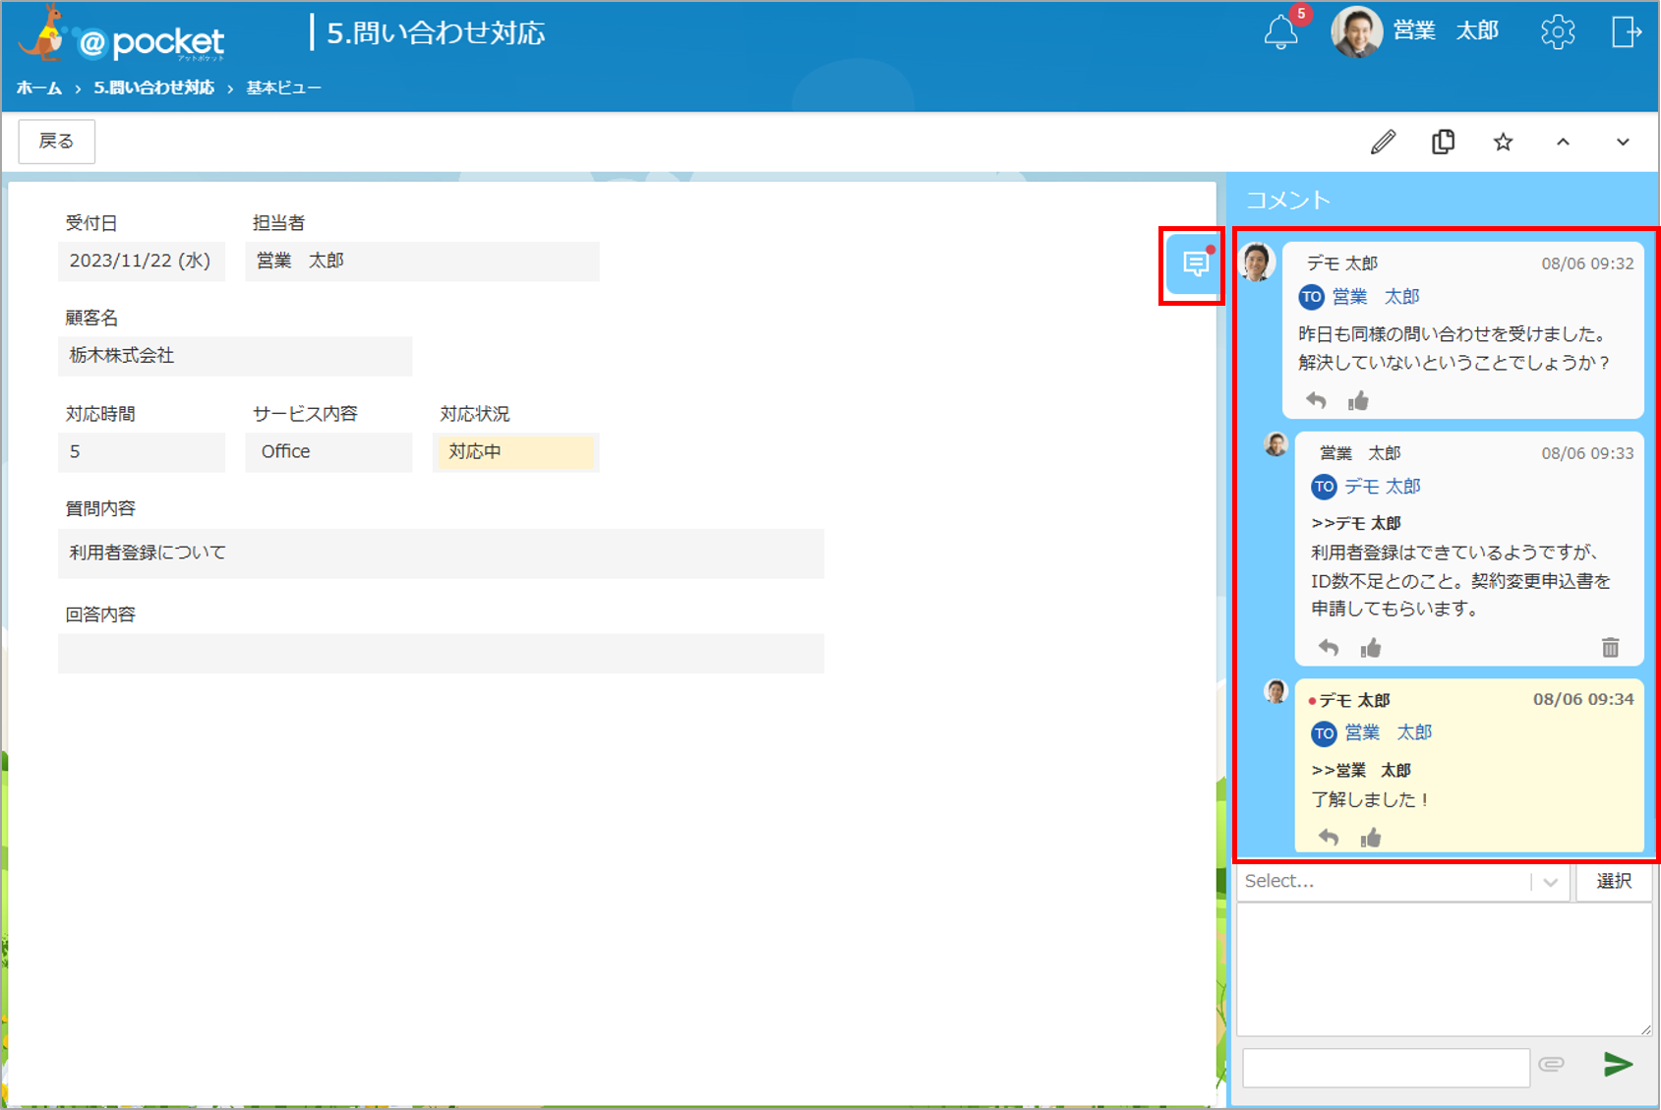Click サービス内容 value Office
Image resolution: width=1661 pixels, height=1110 pixels.
pos(328,452)
